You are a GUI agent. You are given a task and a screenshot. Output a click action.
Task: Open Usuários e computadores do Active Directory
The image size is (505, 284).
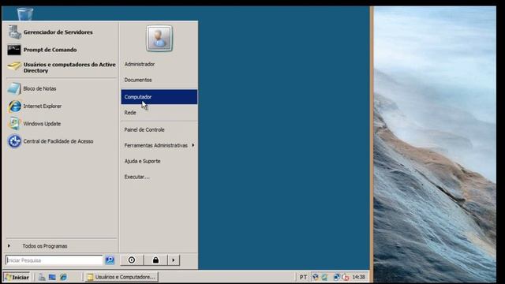click(62, 67)
